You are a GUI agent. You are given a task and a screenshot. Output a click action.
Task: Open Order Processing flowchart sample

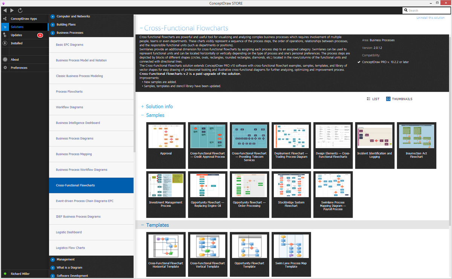click(249, 195)
